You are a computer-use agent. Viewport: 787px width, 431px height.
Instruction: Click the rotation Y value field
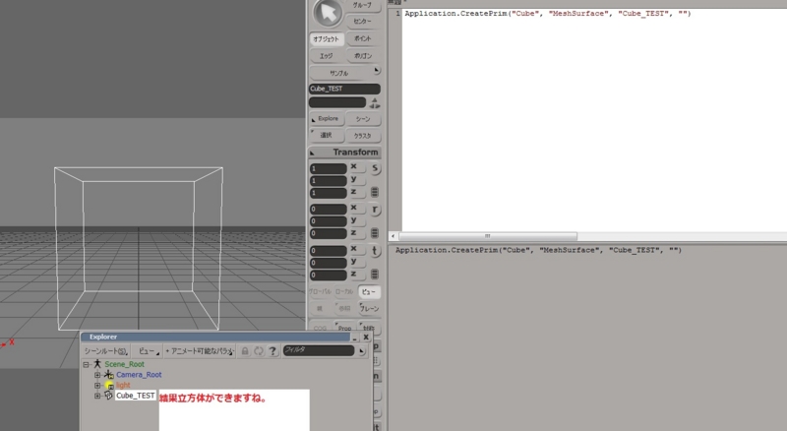pyautogui.click(x=329, y=221)
